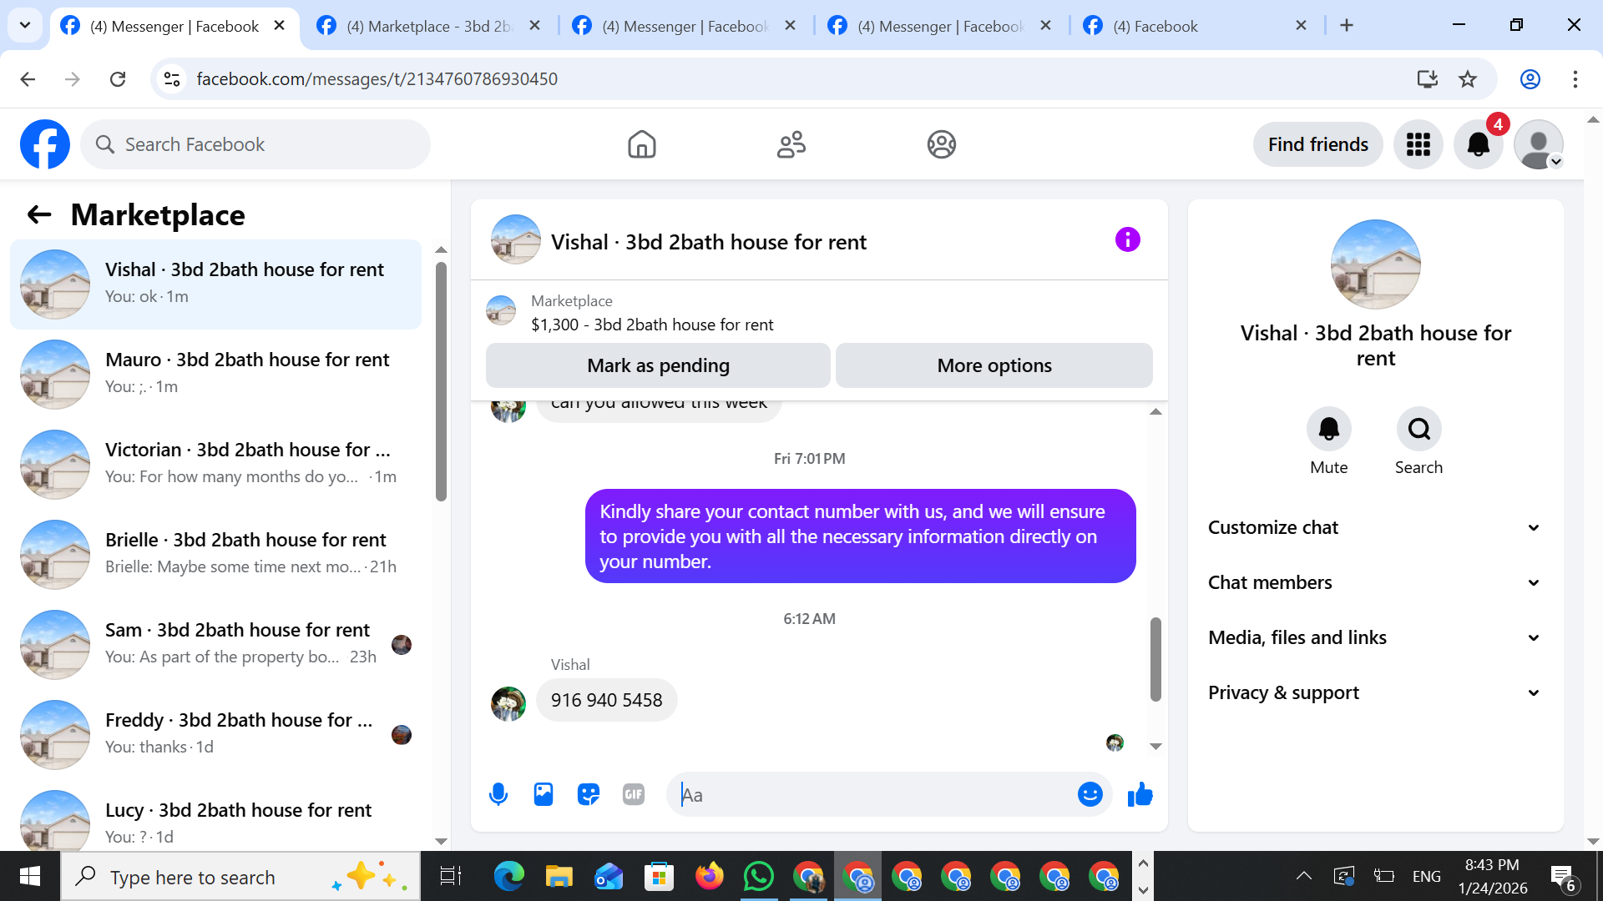Image resolution: width=1603 pixels, height=901 pixels.
Task: Open the Facebook menu grid icon
Action: 1418,144
